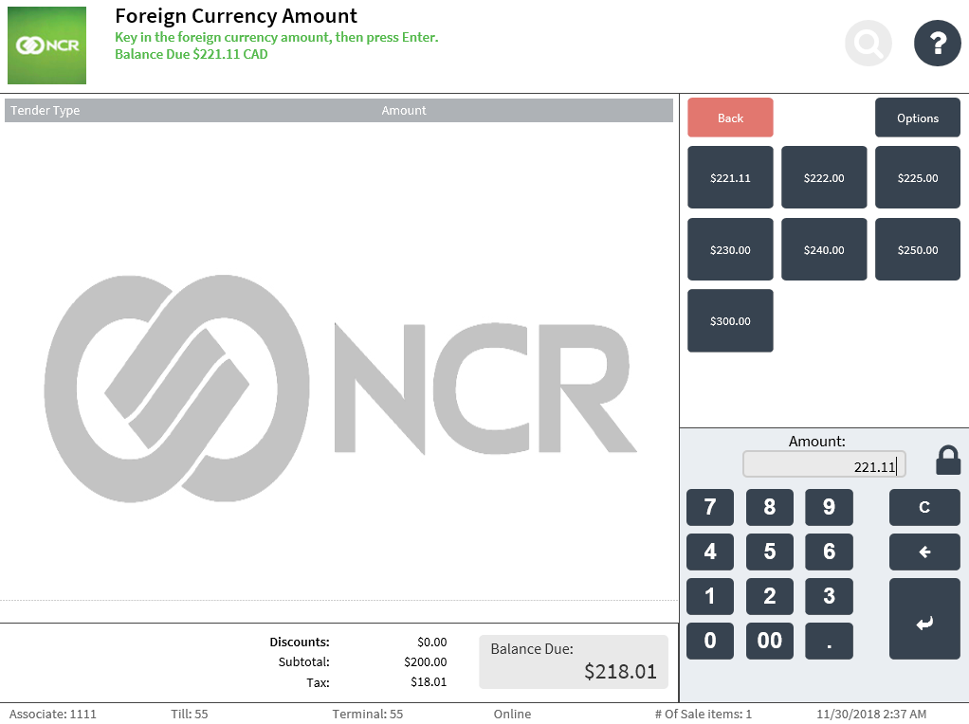Click the Subtotal $200.00 value
The image size is (969, 724).
click(425, 661)
